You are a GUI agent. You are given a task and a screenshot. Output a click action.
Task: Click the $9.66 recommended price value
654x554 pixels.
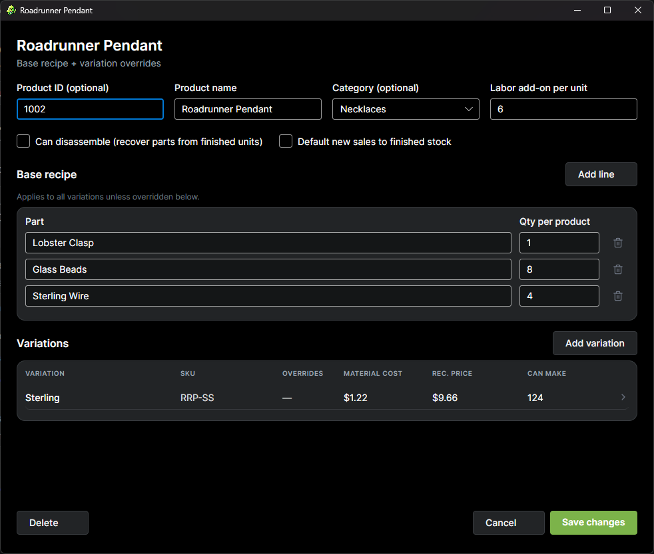[445, 398]
